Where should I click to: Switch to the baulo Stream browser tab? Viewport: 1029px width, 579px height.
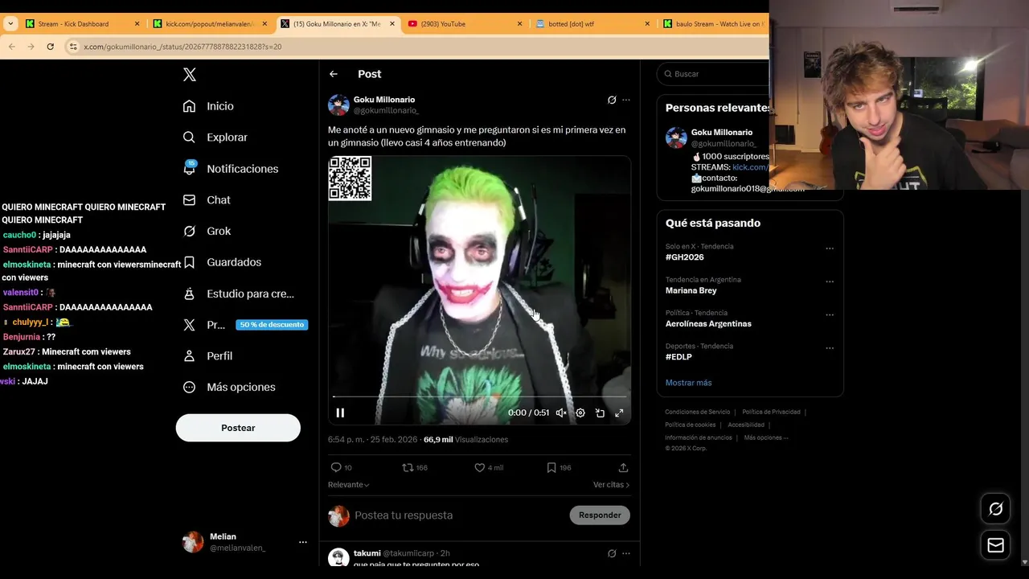pos(712,24)
